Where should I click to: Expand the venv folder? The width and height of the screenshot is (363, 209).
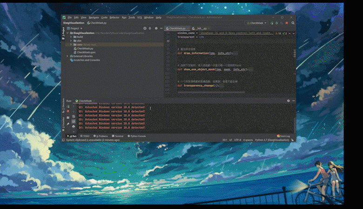click(x=71, y=45)
